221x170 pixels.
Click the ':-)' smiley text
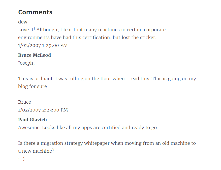click(x=21, y=159)
